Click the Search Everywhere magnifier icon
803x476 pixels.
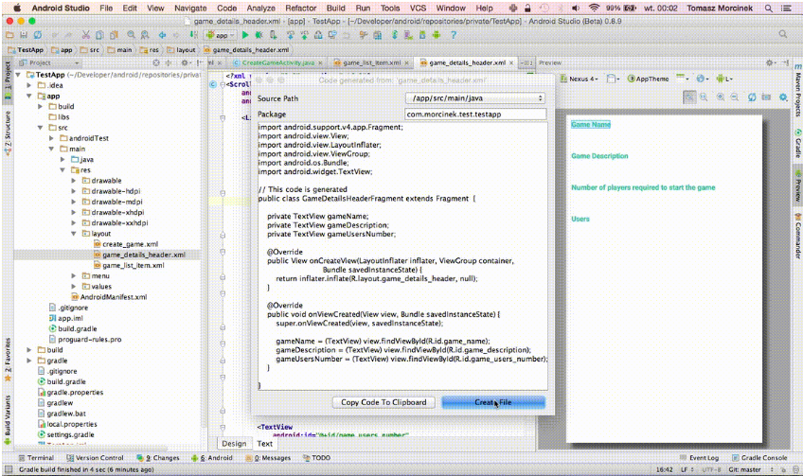pos(782,34)
